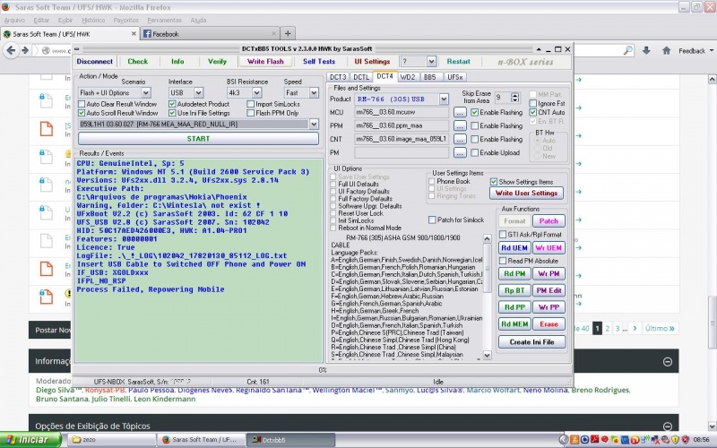Collapse Opções de Exibição de Tópicos section
The width and height of the screenshot is (717, 448).
(x=668, y=426)
